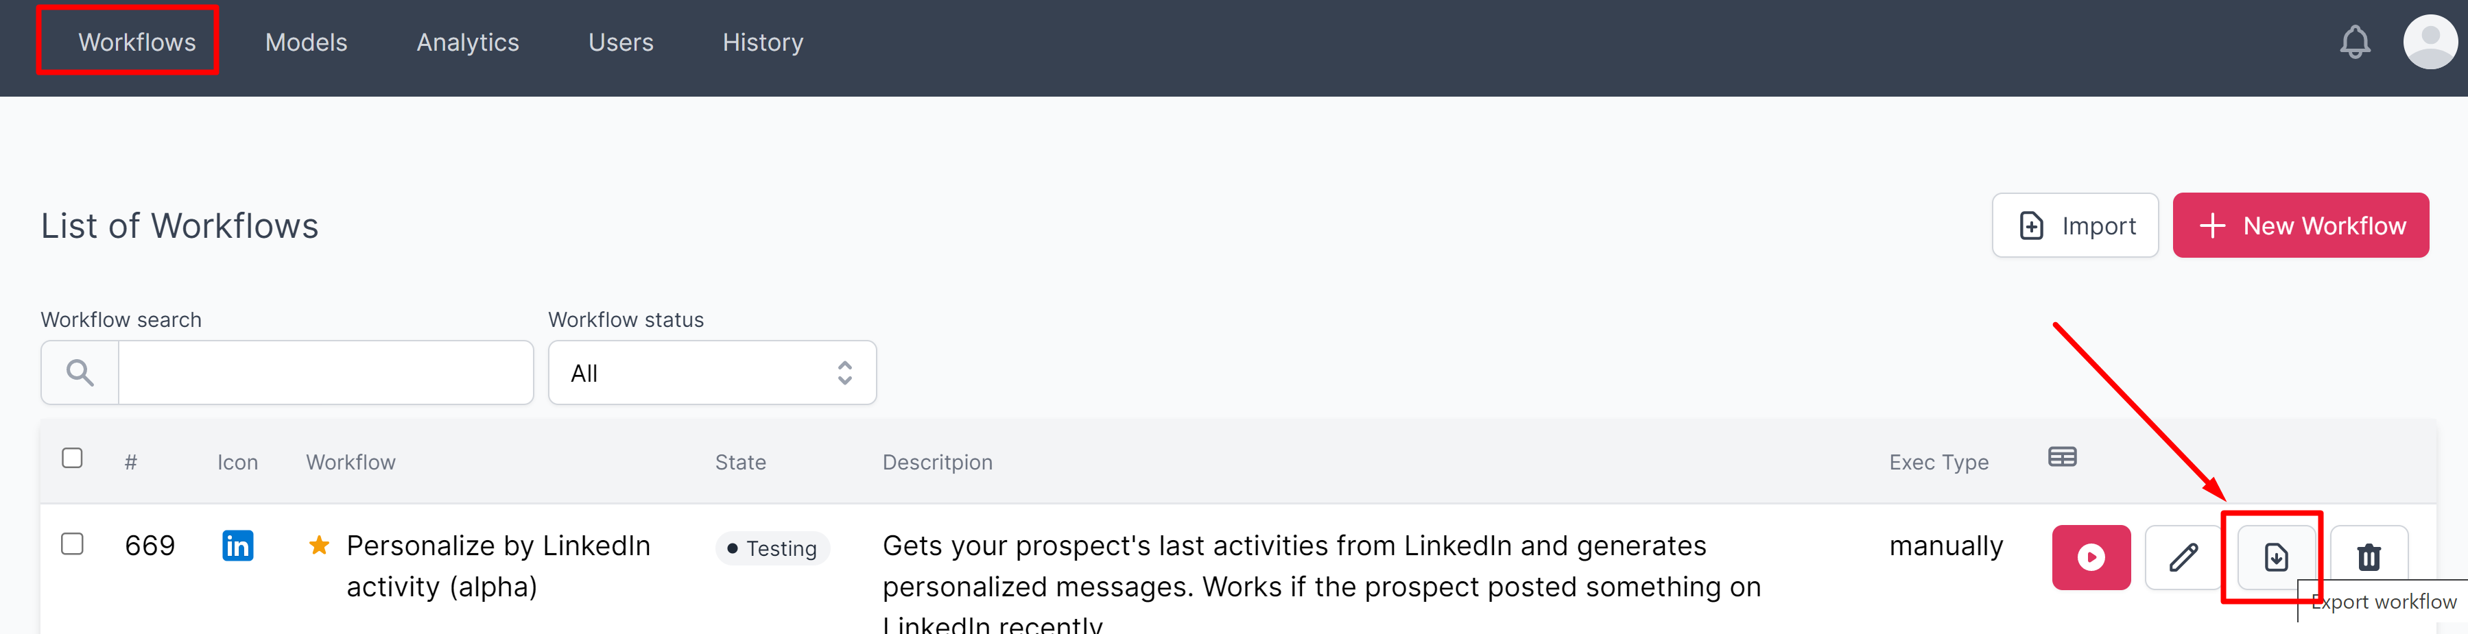Tick the select-all checkbox in table header
This screenshot has width=2468, height=634.
[72, 458]
